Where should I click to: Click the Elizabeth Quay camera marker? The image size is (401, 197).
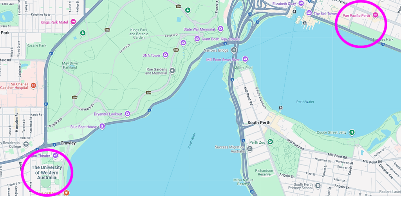click(301, 3)
